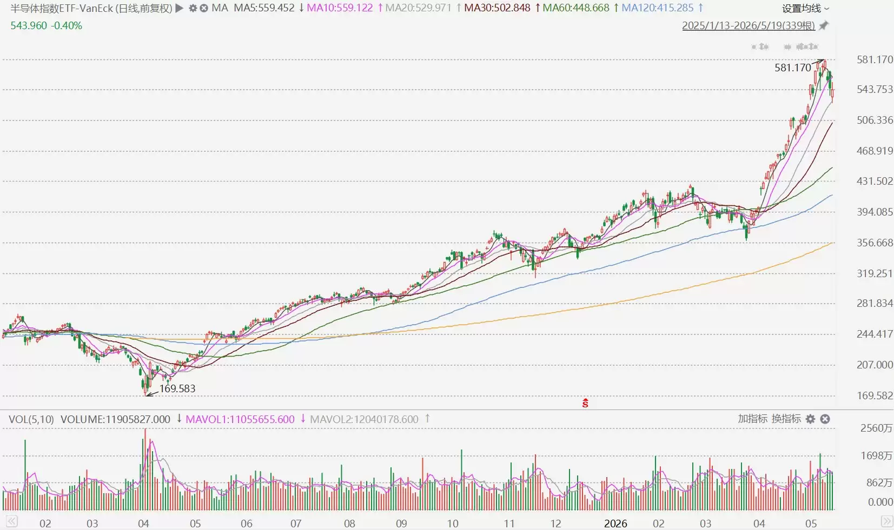Click the MA20:529.971 value
The height and width of the screenshot is (530, 894).
click(418, 8)
